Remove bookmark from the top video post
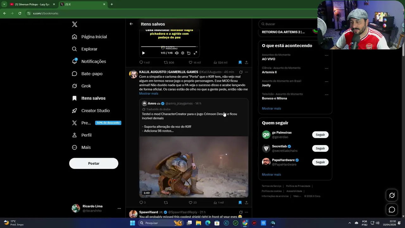The image size is (405, 228). click(240, 63)
